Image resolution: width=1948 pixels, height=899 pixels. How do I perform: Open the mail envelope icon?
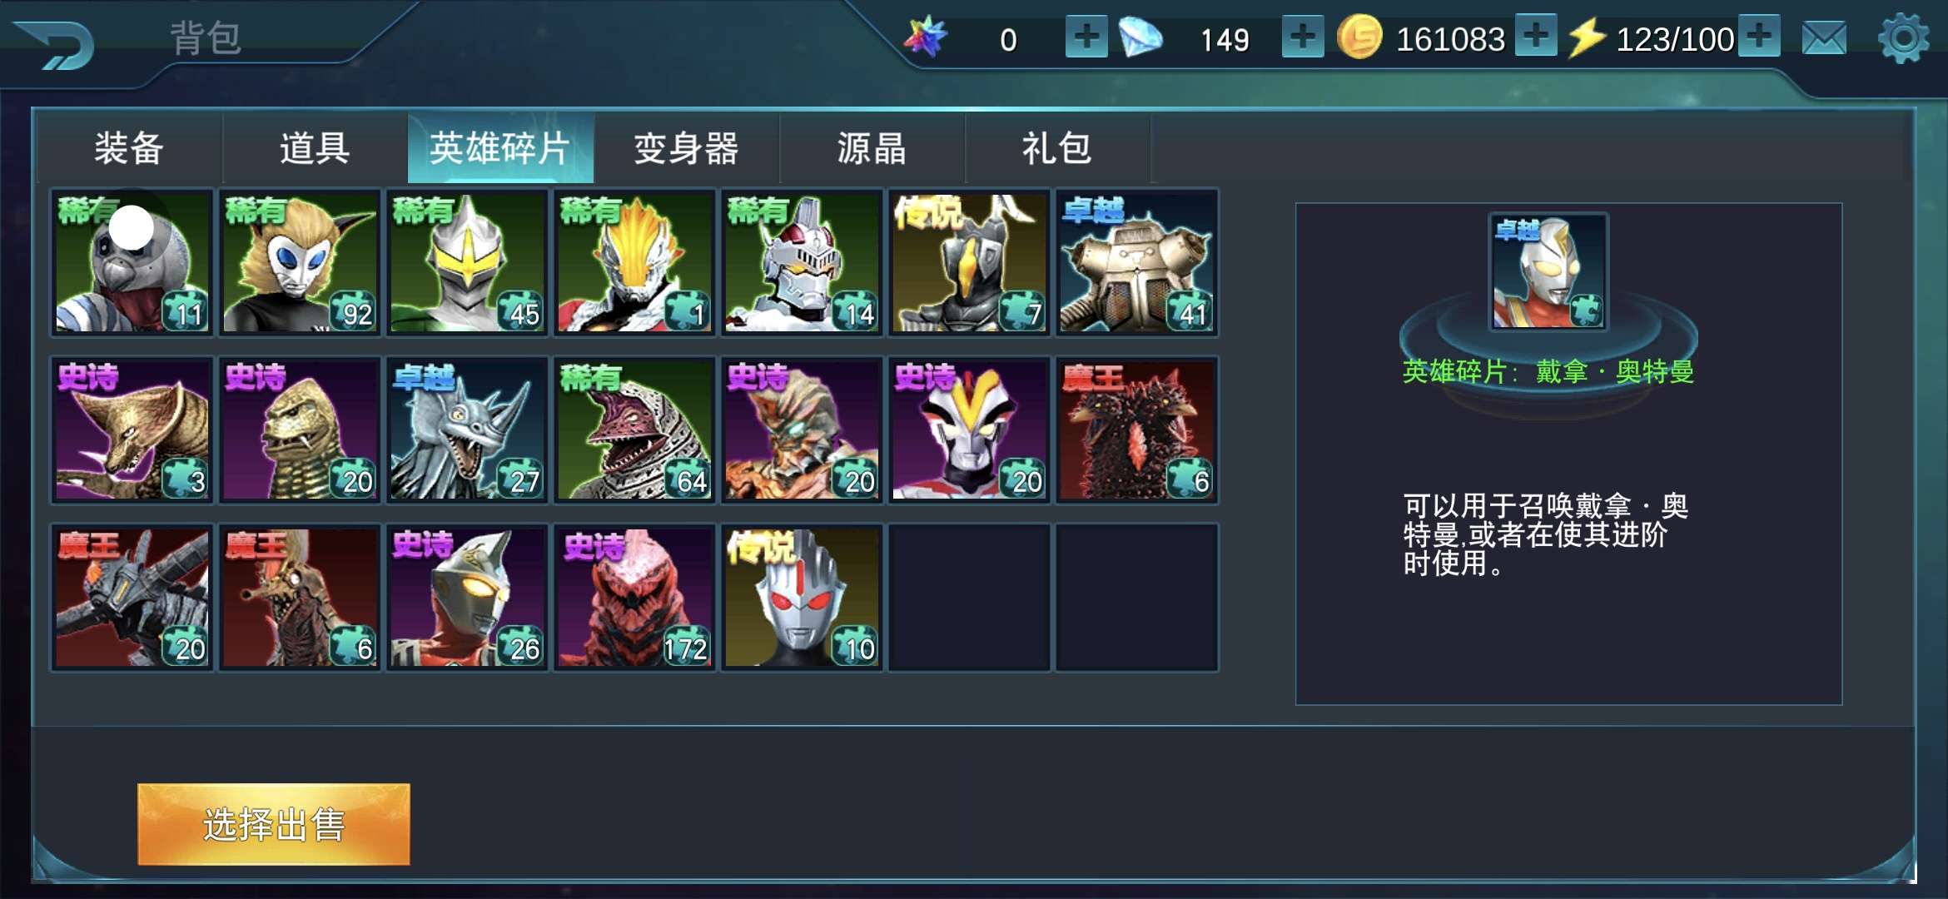click(1824, 38)
